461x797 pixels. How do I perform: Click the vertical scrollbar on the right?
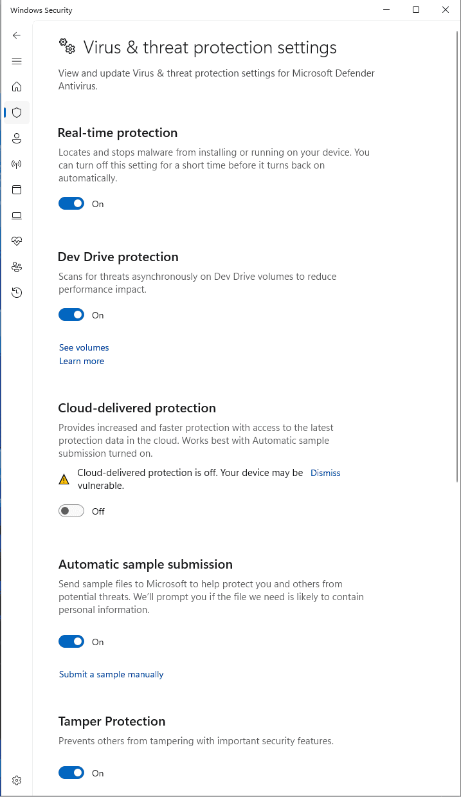(x=457, y=257)
